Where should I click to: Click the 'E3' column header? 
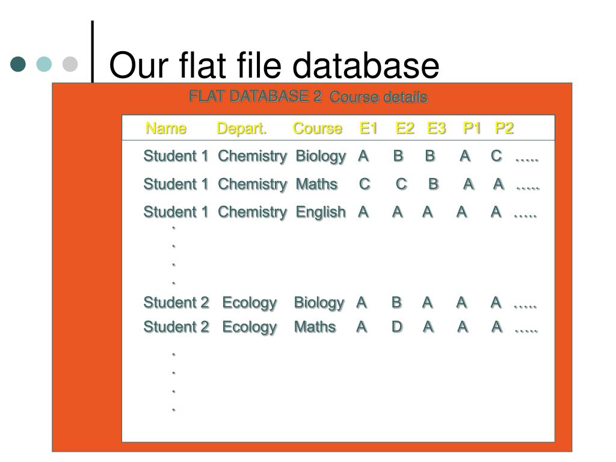pos(437,128)
